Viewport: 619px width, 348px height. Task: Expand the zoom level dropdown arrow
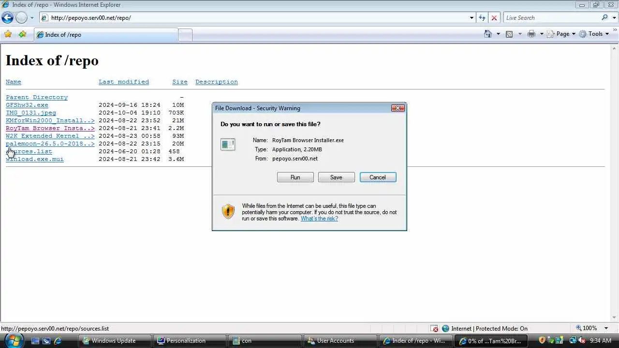606,328
